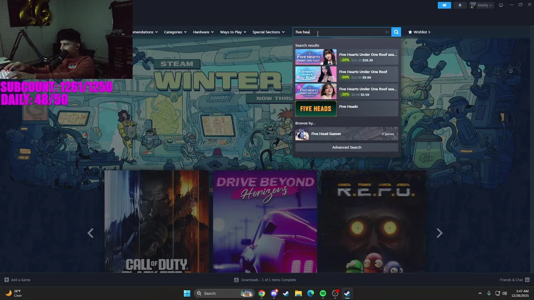
Task: Expand the Hardware menu
Action: click(x=203, y=32)
